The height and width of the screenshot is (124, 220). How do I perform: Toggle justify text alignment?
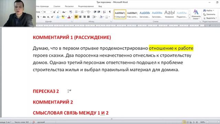(x=88, y=17)
